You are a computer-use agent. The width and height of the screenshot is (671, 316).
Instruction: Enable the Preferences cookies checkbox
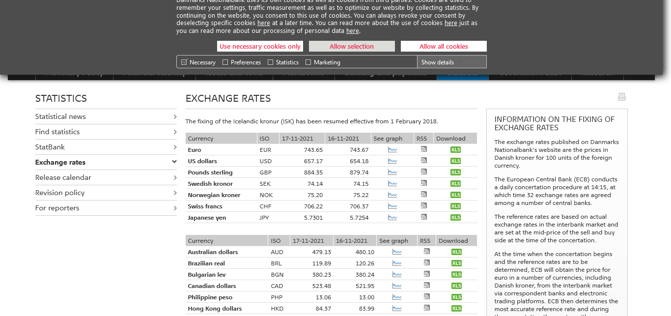coord(225,62)
